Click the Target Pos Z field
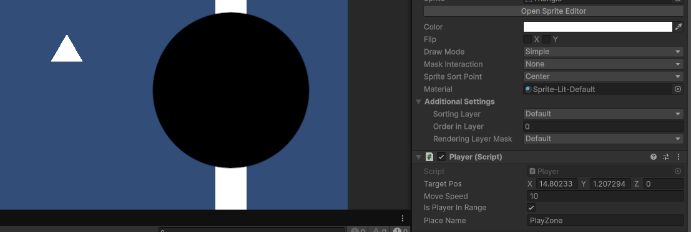The image size is (691, 232). 664,183
